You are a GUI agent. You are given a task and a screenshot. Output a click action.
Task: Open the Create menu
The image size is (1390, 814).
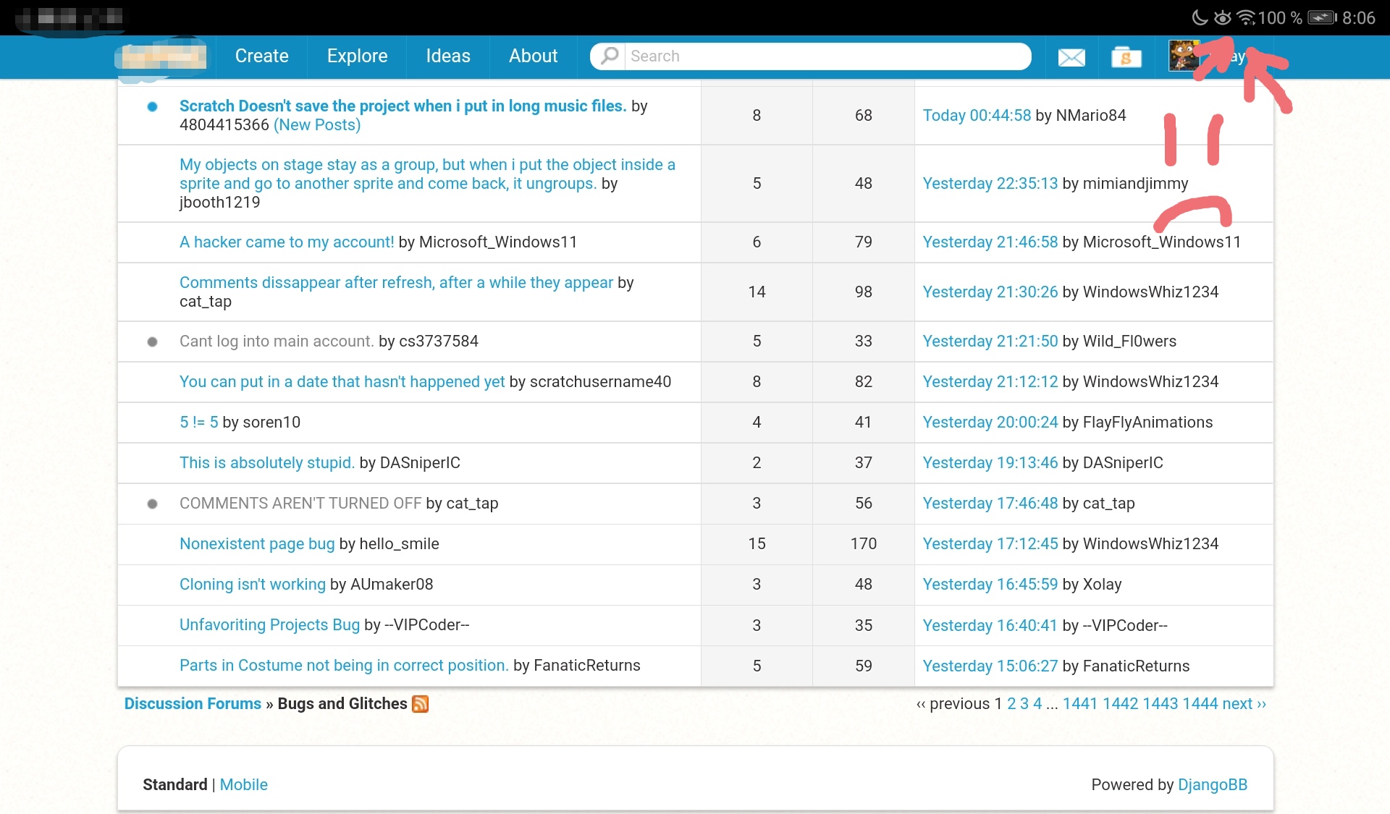(261, 56)
